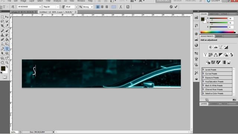Open the anti-aliasing dropdown (Strong)
Image resolution: width=238 pixels, height=134 pixels.
pyautogui.click(x=92, y=7)
